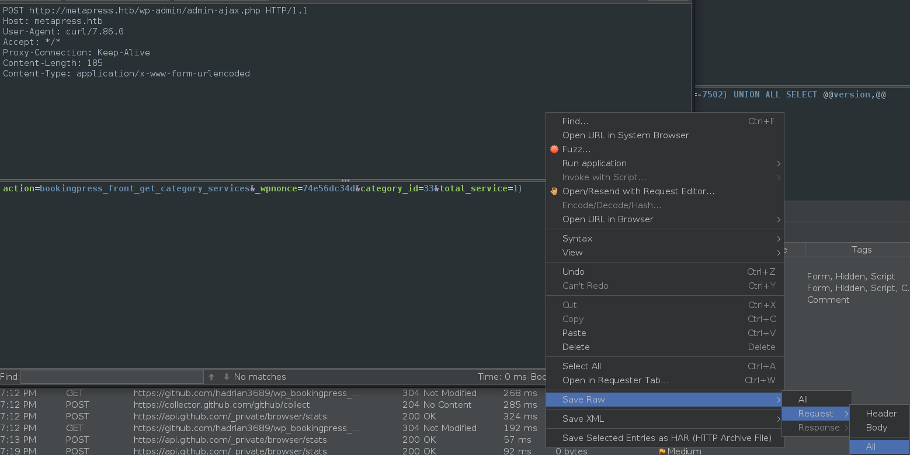910x455 pixels.
Task: Expand arrow next to Save Raw
Action: [779, 400]
